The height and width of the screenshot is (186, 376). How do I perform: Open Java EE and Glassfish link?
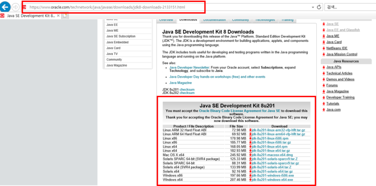[x=343, y=30]
